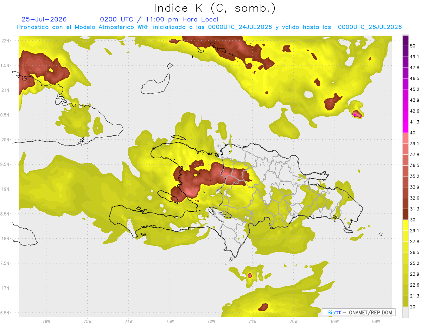The height and width of the screenshot is (326, 422).
Task: Click the longitude label "70W"
Action: 293,321
